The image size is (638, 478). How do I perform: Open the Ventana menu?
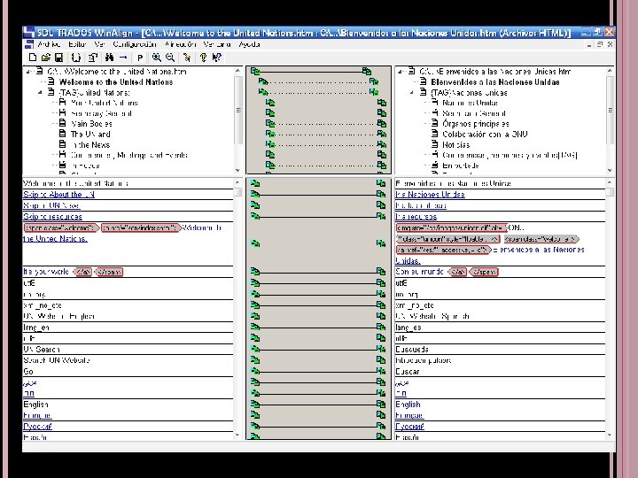coord(217,44)
